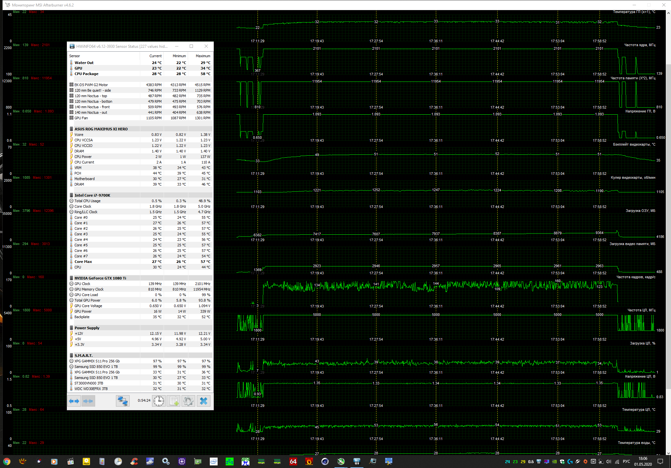Open Google Chrome from the taskbar

[x=7, y=461]
